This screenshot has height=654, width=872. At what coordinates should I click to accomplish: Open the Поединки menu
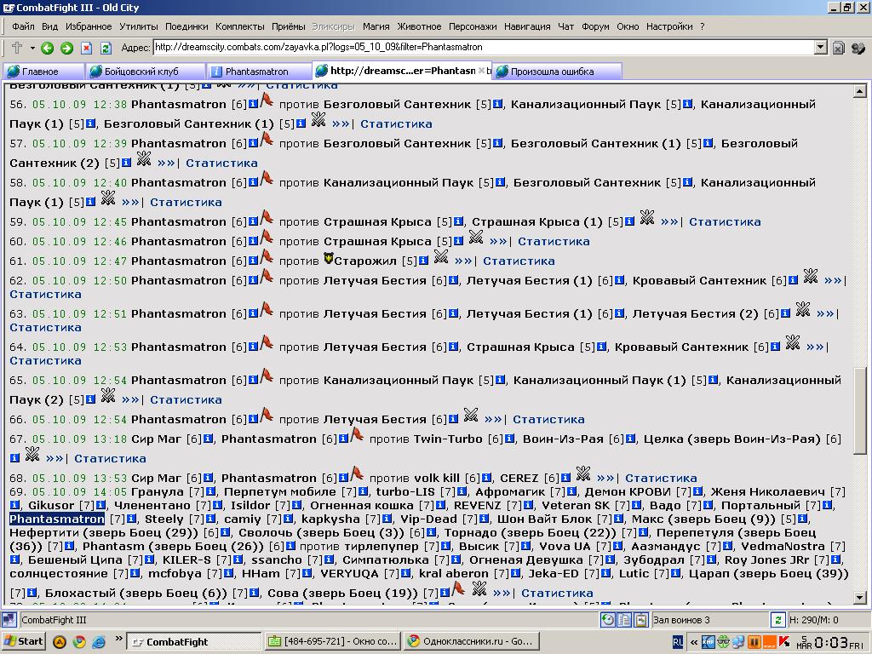186,26
